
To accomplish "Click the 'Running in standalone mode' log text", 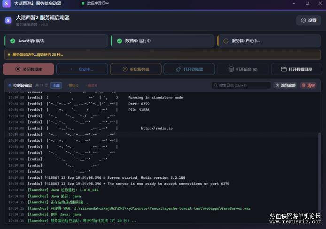I will [156, 97].
